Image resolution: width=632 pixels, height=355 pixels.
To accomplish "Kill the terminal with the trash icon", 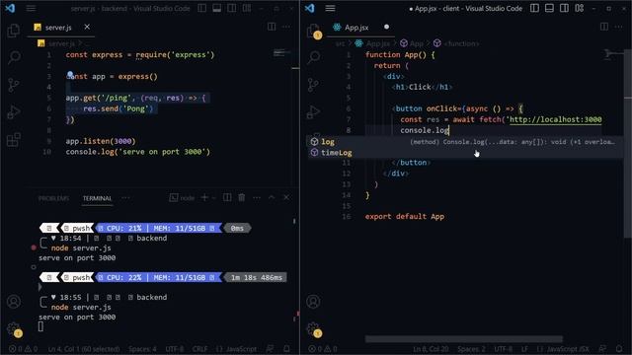I will point(241,197).
